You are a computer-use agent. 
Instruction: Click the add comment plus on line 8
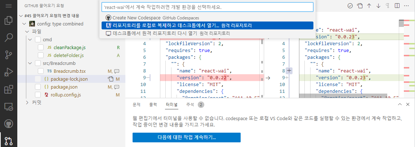click(x=289, y=71)
